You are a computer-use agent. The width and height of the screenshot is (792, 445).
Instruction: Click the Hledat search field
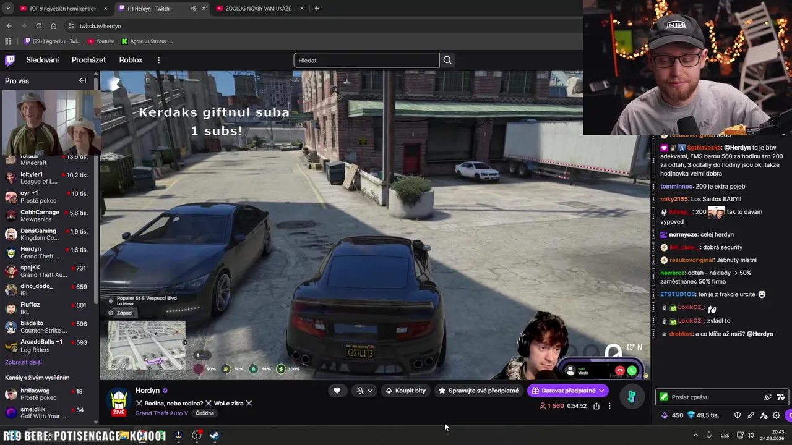(x=366, y=60)
